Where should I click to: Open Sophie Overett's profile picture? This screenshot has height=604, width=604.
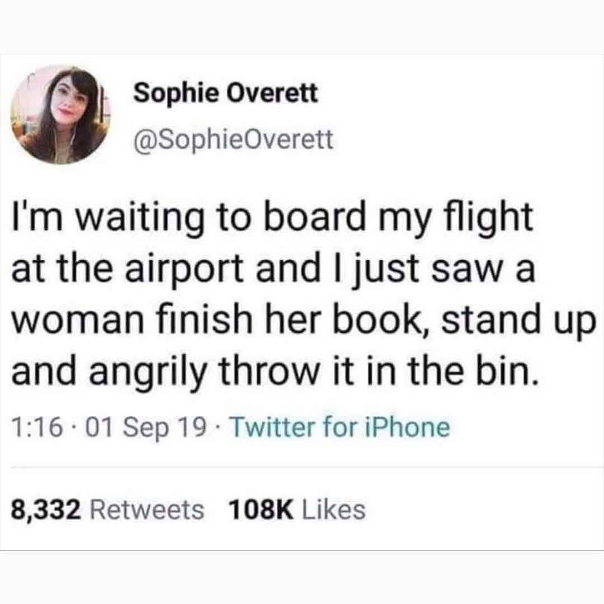point(60,115)
